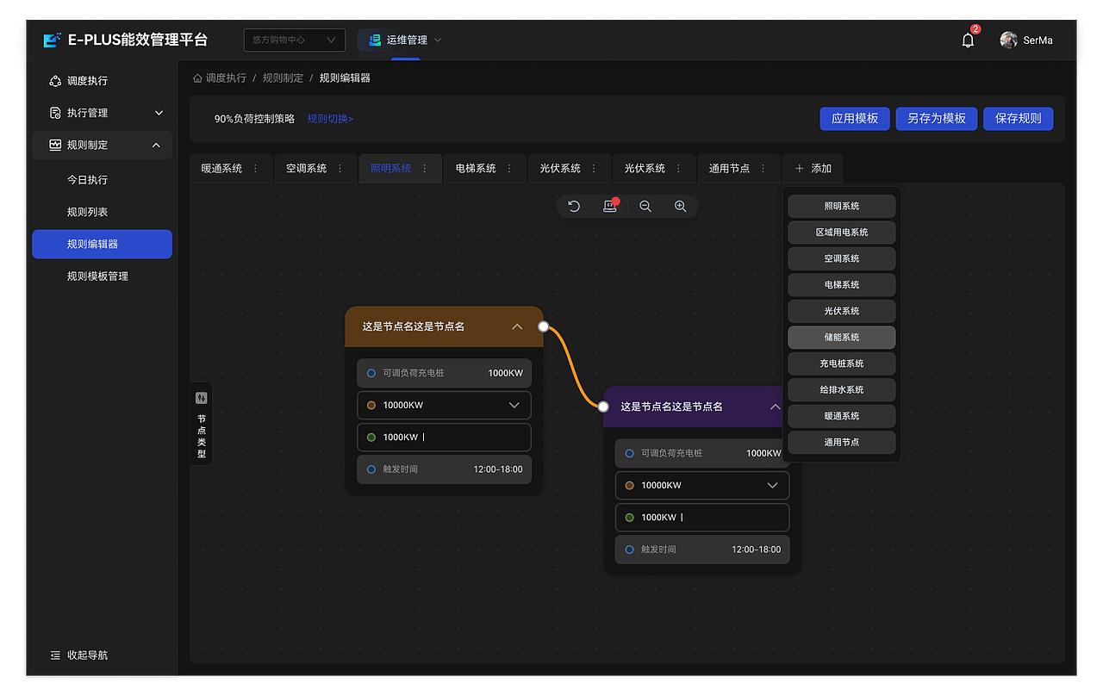Click the blue circle beside 可调负荷充电桩 in brown node
1103x683 pixels.
[x=371, y=373]
